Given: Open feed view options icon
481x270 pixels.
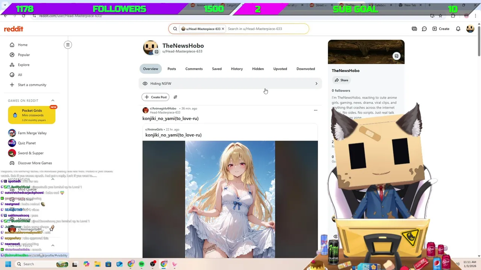Looking at the screenshot, I should [x=175, y=97].
